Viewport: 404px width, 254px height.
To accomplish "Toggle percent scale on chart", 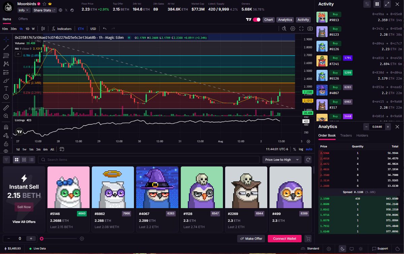I will [294, 149].
